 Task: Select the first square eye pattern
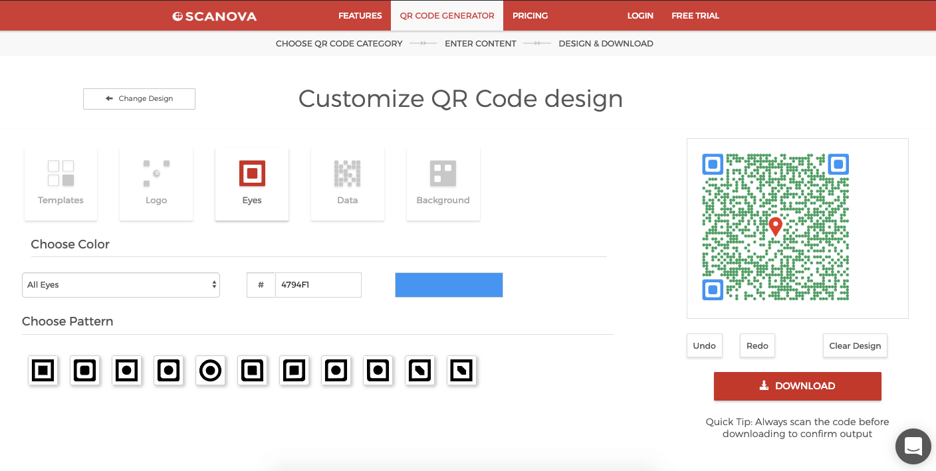click(x=43, y=370)
